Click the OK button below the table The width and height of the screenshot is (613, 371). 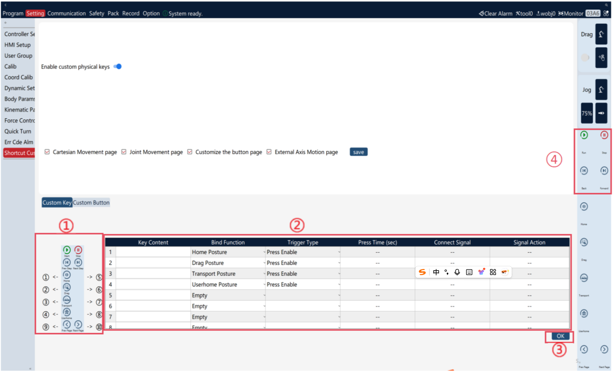click(x=560, y=336)
